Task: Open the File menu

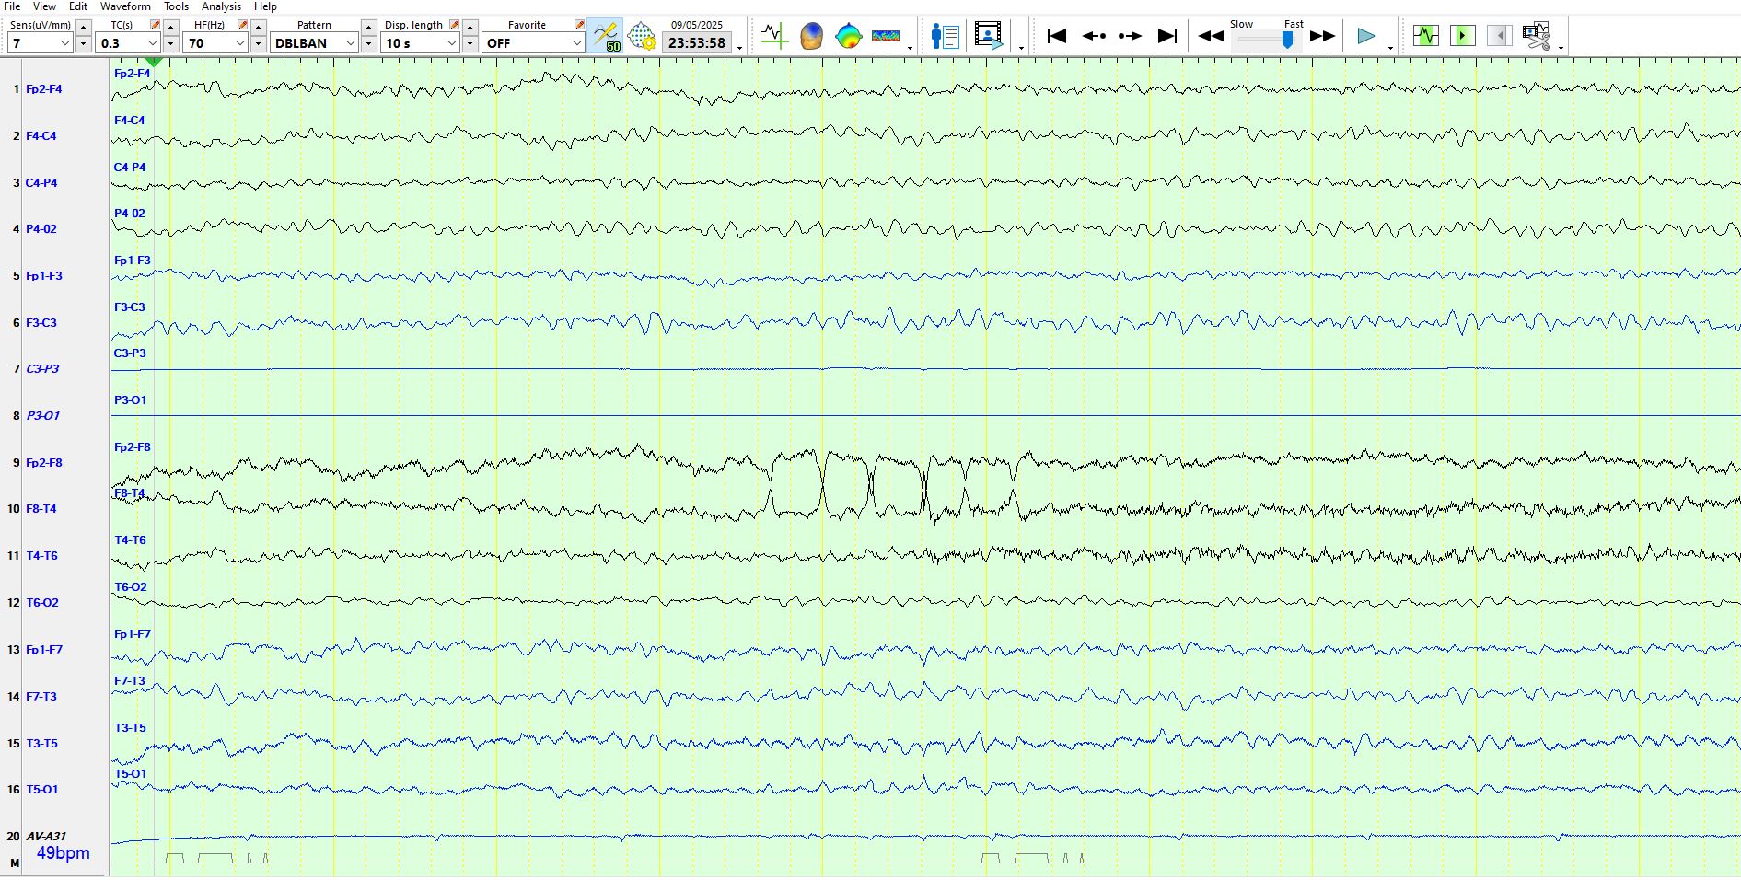Action: coord(12,6)
